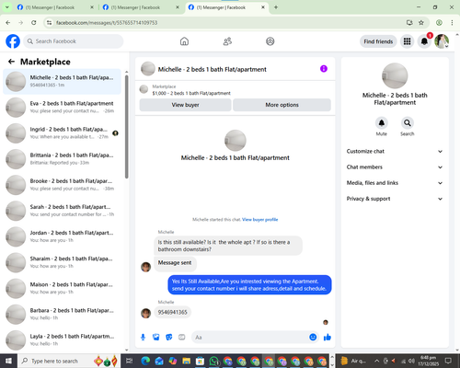Search in conversation magnifier icon
This screenshot has height=368, width=460.
pos(408,122)
